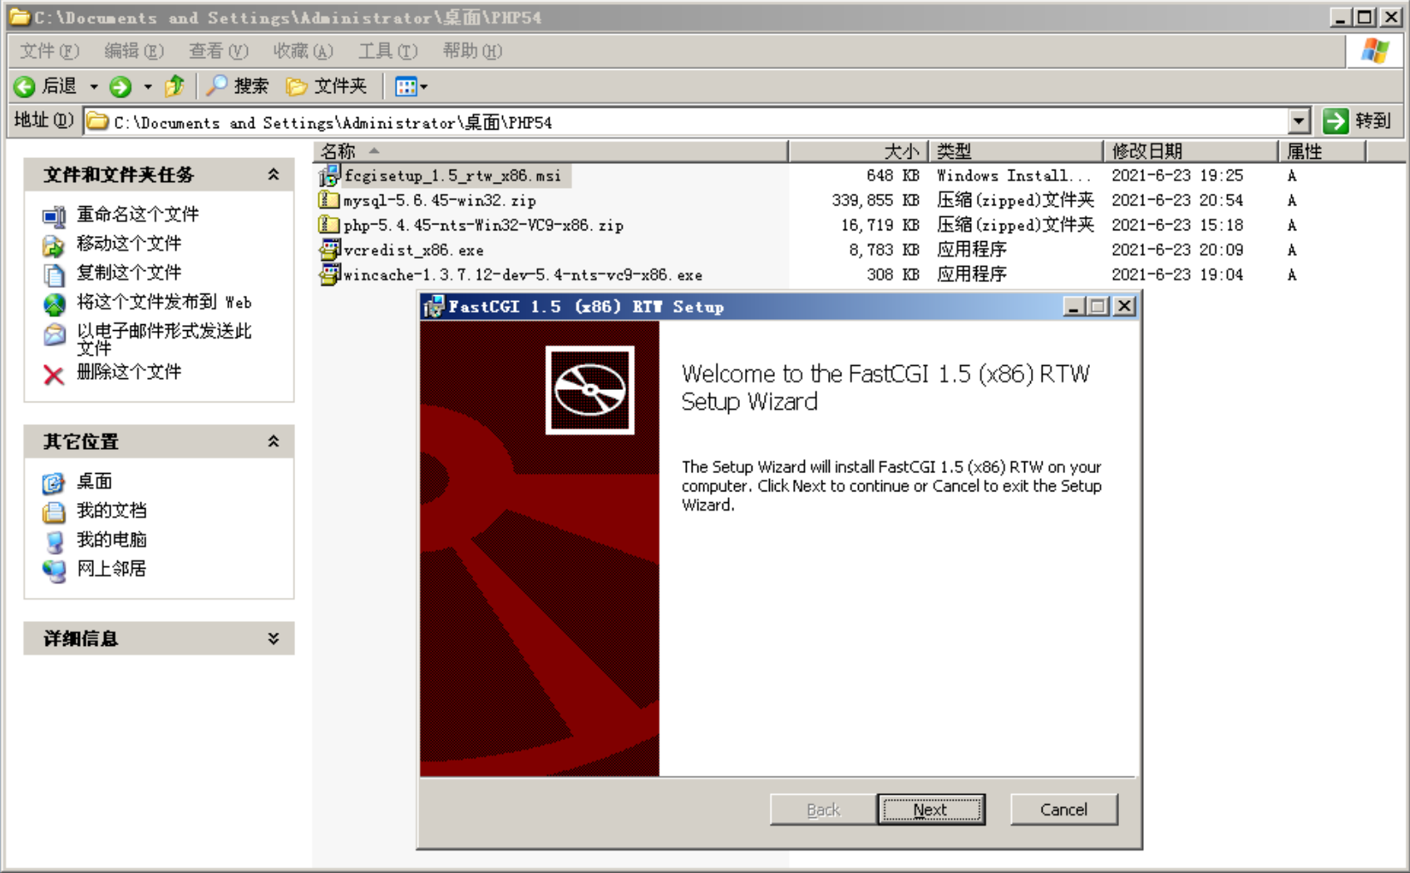Open the Forward button history dropdown arrow
The width and height of the screenshot is (1410, 873).
coord(148,86)
